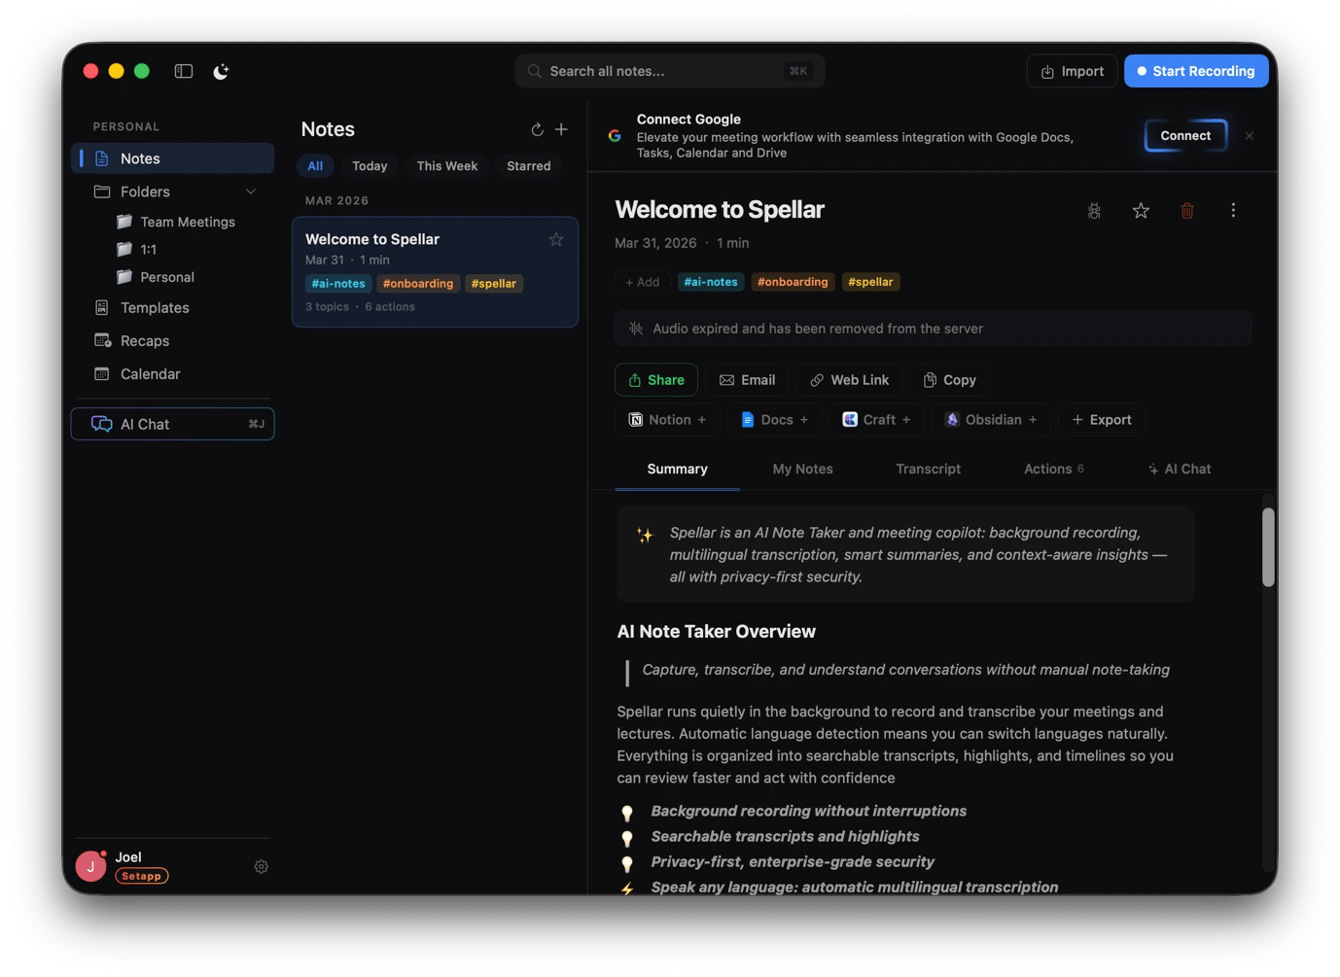1340x977 pixels.
Task: Click + Add tag button
Action: [643, 282]
